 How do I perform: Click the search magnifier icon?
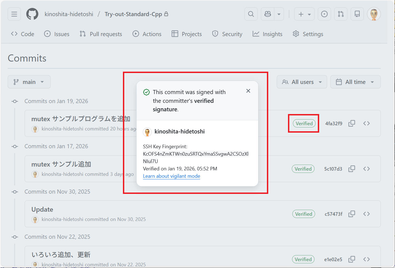[251, 14]
